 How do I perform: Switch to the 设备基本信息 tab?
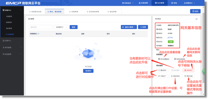(35, 11)
